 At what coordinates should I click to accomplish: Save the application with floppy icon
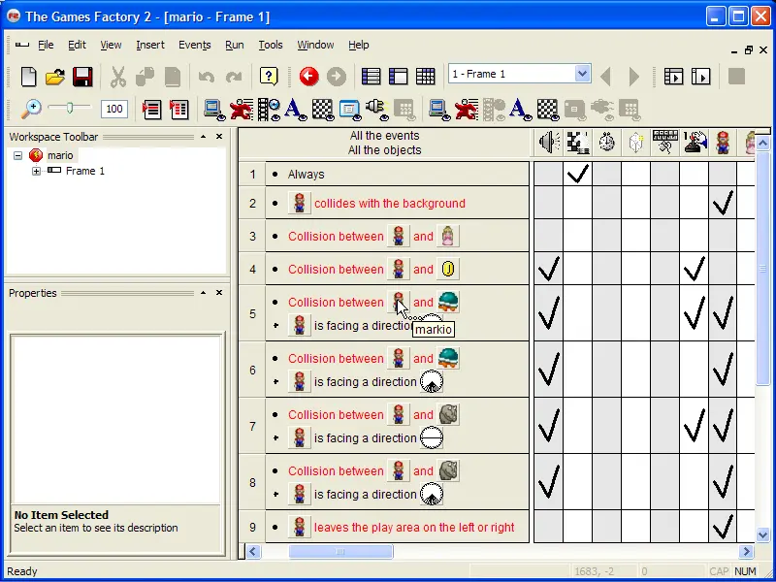(82, 77)
